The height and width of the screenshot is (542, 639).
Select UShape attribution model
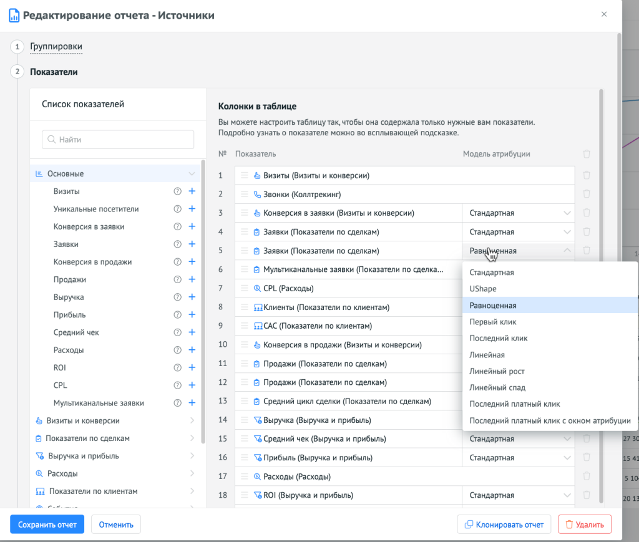click(x=483, y=289)
